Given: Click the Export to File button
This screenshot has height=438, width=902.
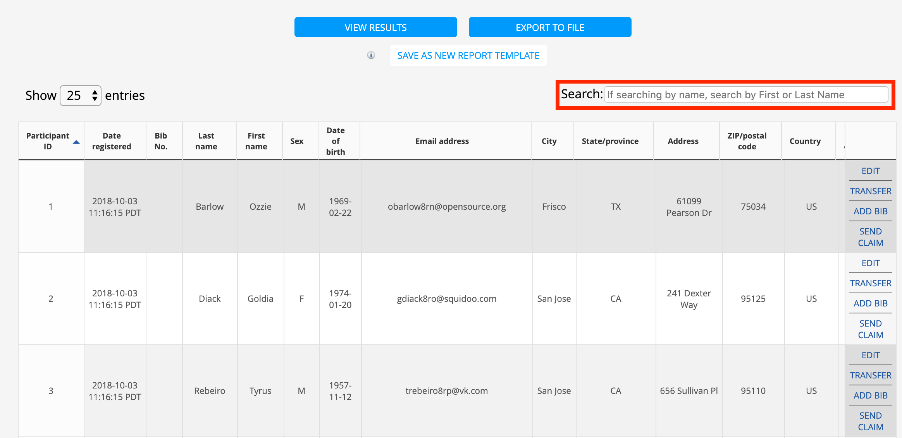Looking at the screenshot, I should point(550,27).
